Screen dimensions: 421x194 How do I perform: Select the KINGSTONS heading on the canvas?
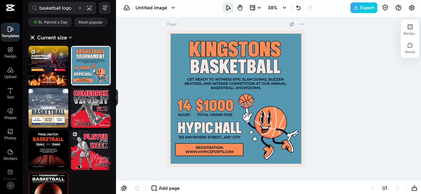(235, 49)
